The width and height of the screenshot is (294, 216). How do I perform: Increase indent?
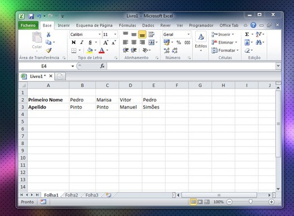[134, 50]
